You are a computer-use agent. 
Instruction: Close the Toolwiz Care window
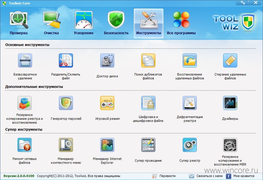256,3
